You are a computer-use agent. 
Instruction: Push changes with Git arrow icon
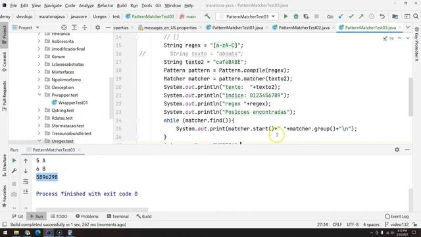(361, 16)
